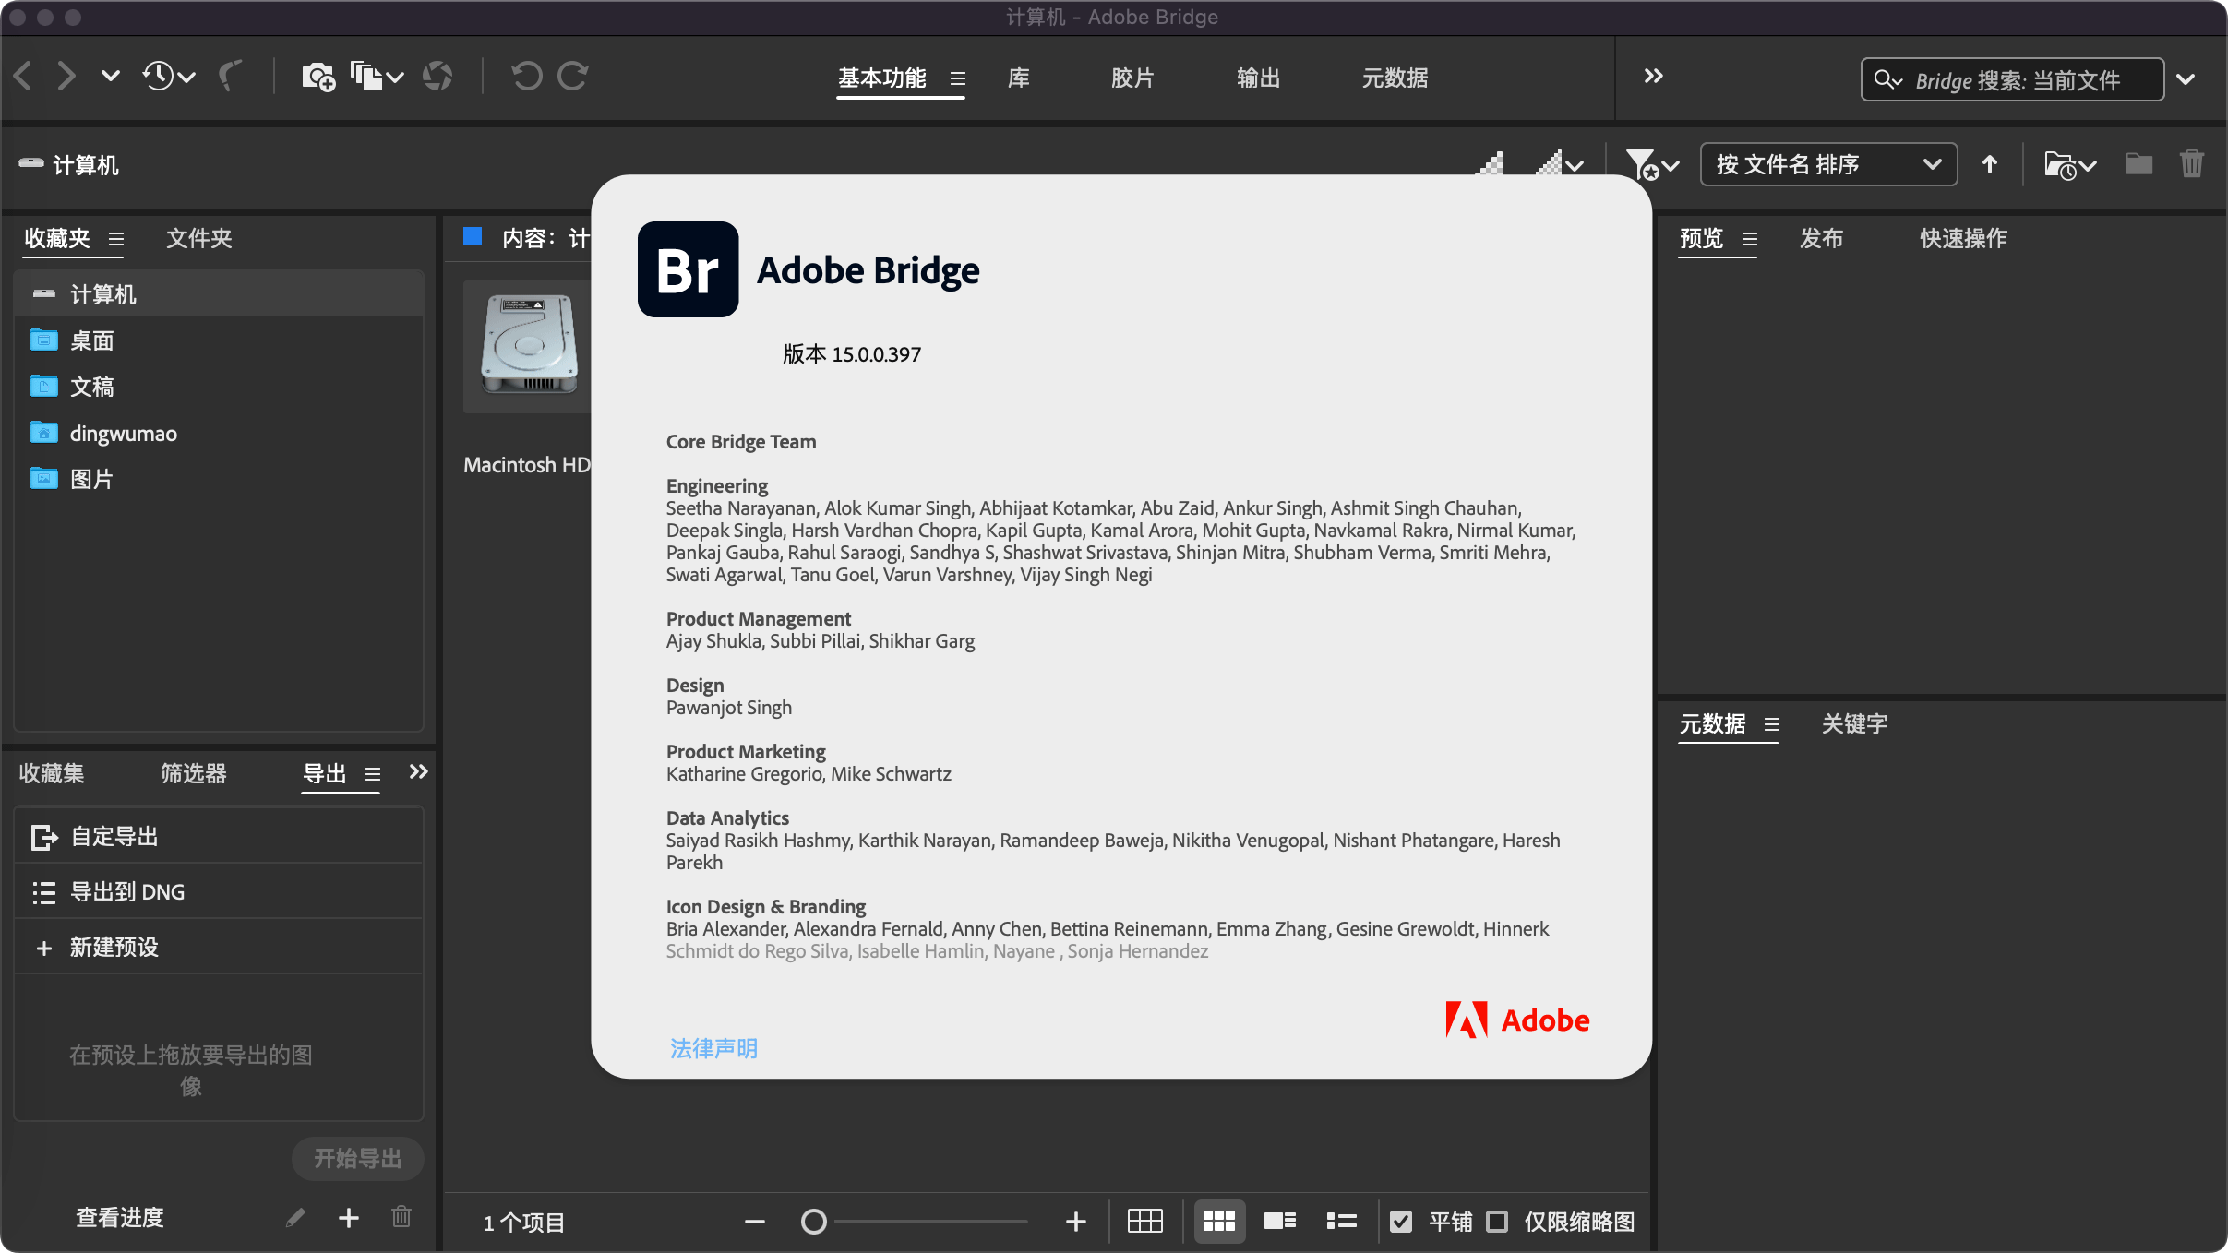Switch to the 胶片 workspace
Screen dimensions: 2228x1253
[x=1132, y=78]
